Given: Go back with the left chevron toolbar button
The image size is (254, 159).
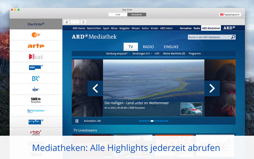Looking at the screenshot, I should [73, 22].
